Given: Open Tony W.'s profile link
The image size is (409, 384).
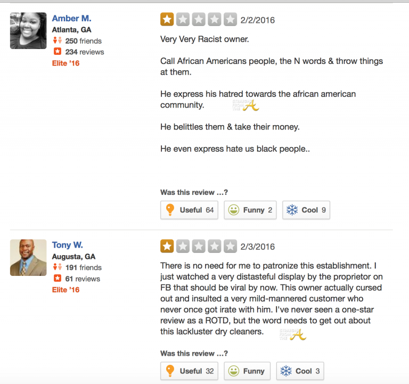Looking at the screenshot, I should click(x=67, y=245).
